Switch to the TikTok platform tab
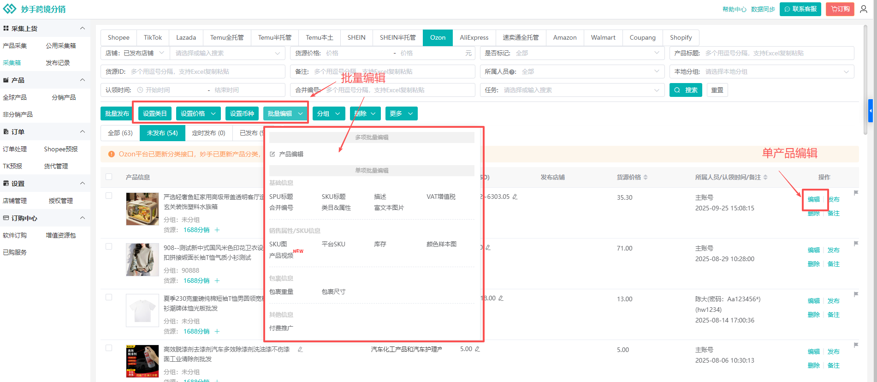 coord(153,37)
